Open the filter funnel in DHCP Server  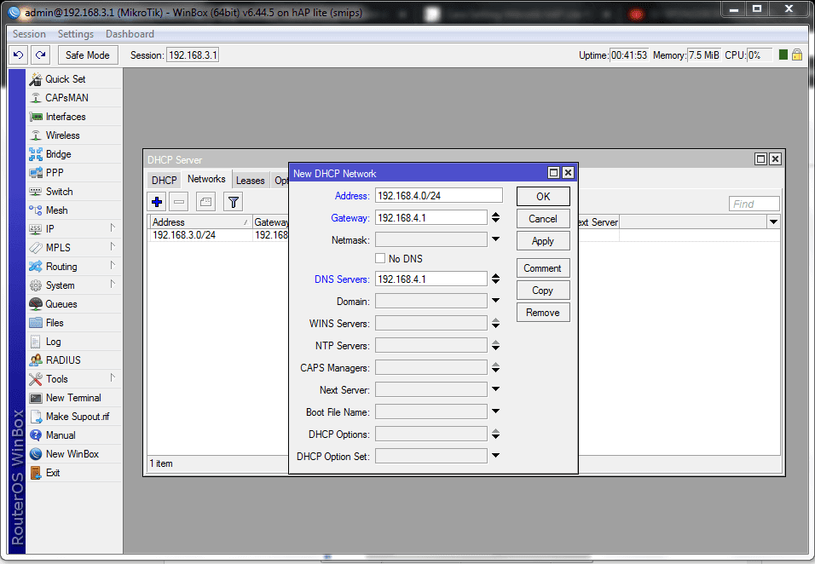coord(234,202)
